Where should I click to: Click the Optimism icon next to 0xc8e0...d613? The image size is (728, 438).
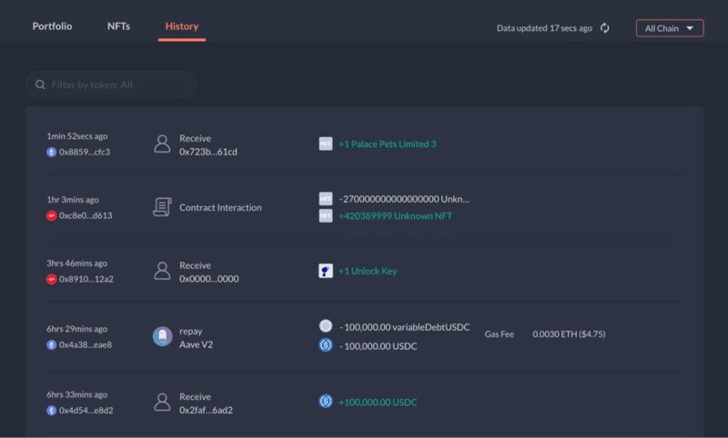[x=52, y=215]
